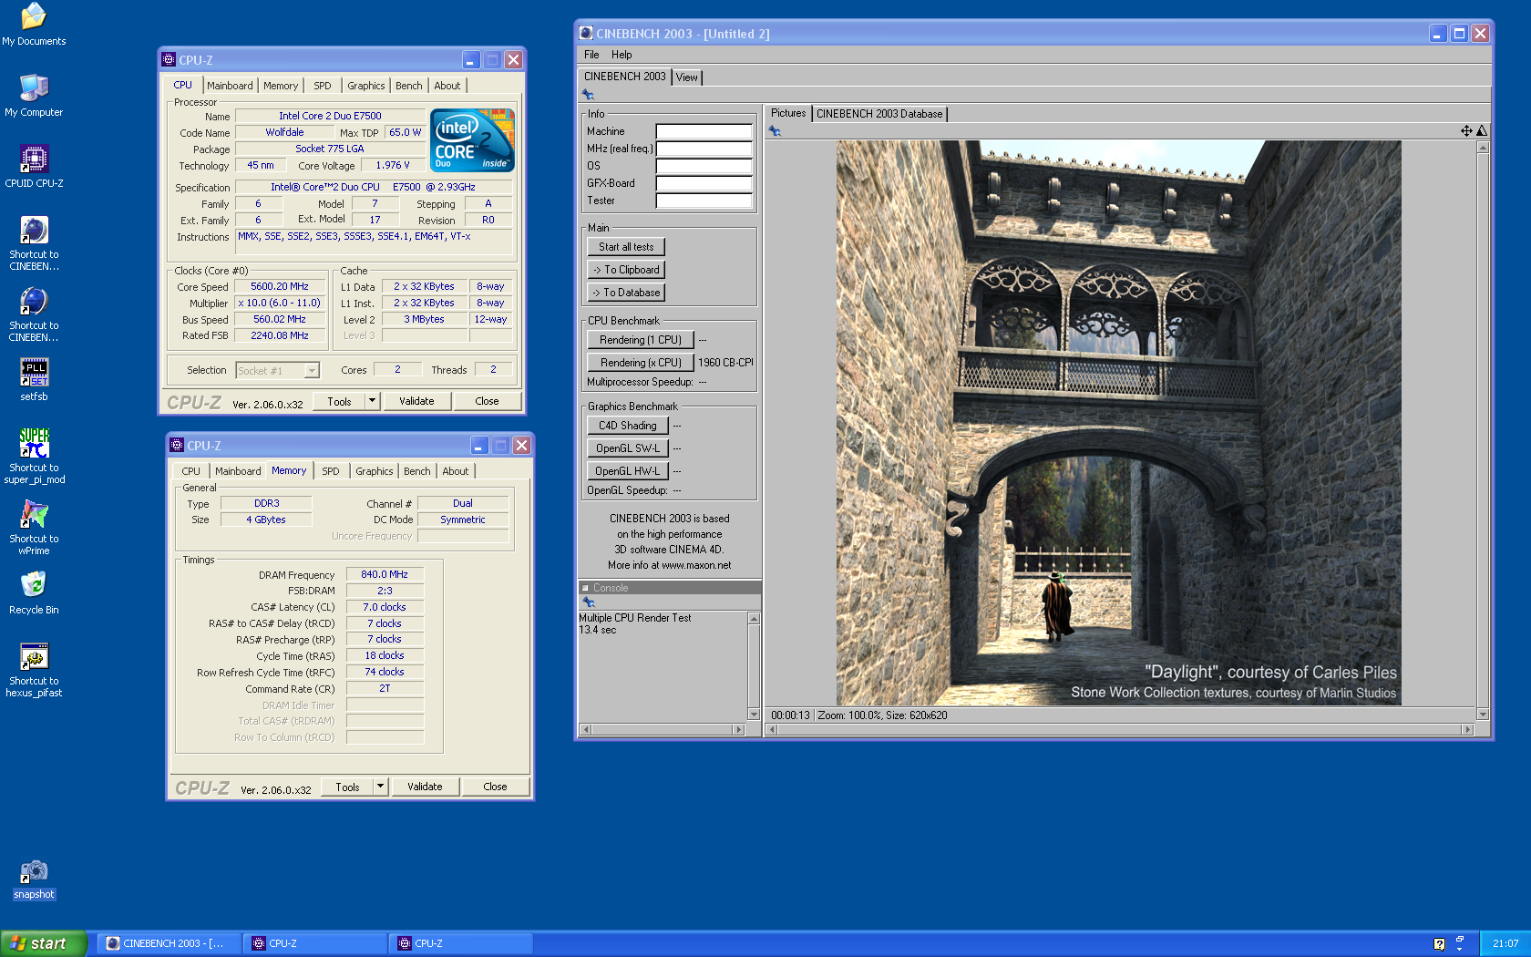
Task: Open Bench tab in top CPU-Z
Action: [409, 86]
